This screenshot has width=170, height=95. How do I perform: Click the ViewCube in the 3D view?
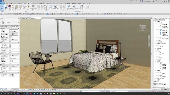pyautogui.click(x=143, y=27)
